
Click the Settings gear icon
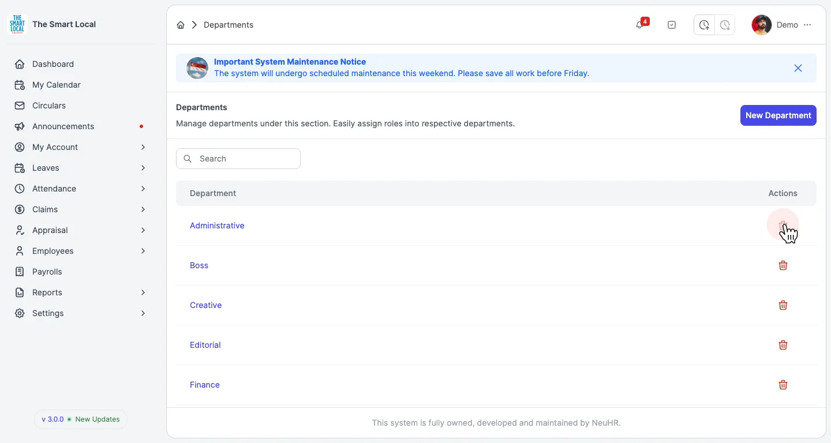pos(20,313)
